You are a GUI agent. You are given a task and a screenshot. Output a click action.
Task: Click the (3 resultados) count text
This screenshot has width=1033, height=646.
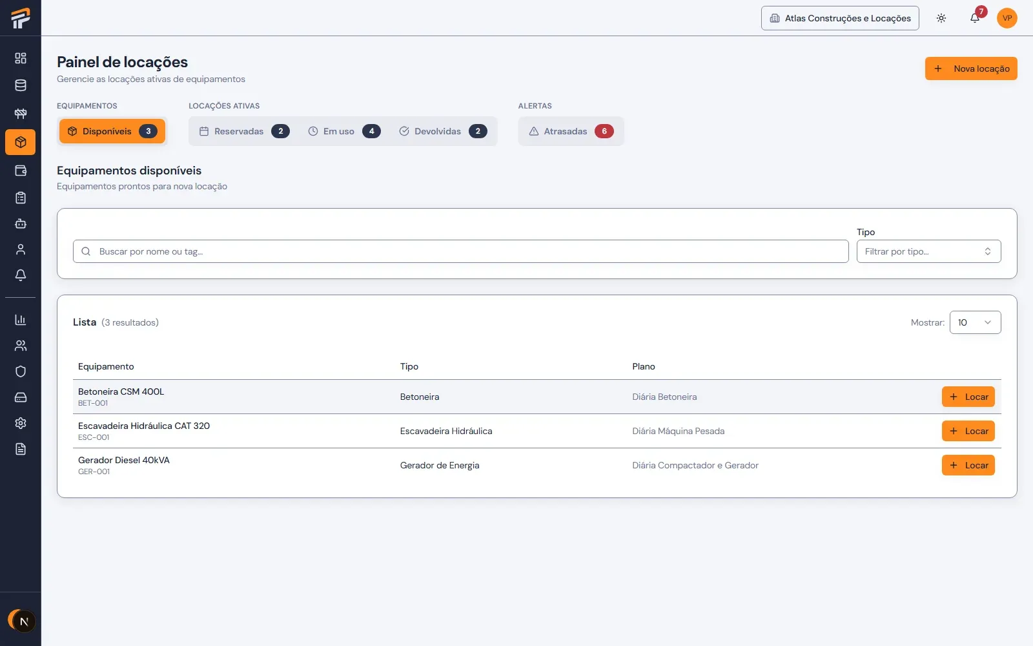point(130,322)
